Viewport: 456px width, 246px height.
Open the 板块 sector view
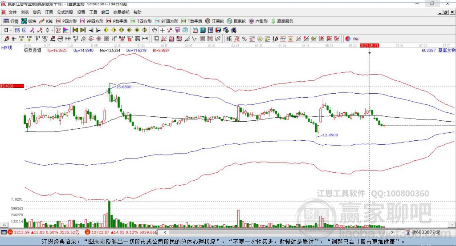(x=28, y=21)
